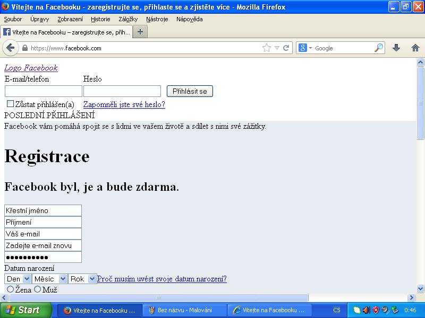This screenshot has width=425, height=318.
Task: Click the search magnifier icon
Action: pos(379,48)
